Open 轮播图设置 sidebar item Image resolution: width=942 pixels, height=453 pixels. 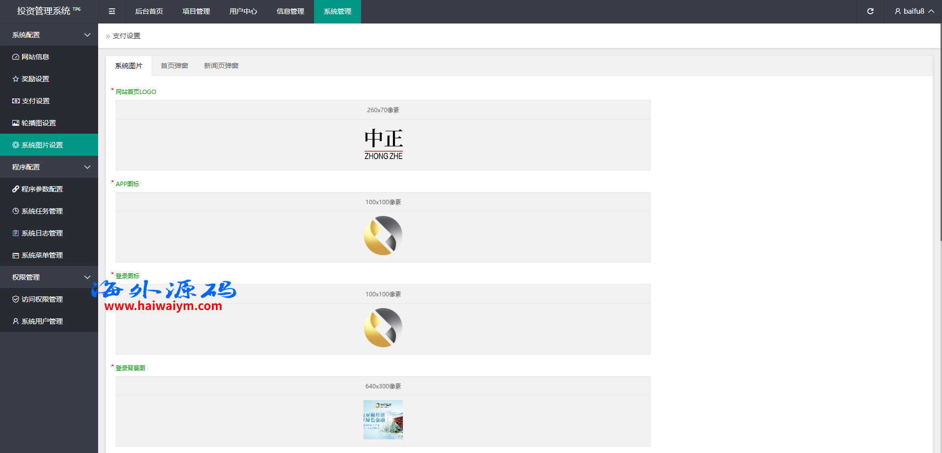coord(38,123)
